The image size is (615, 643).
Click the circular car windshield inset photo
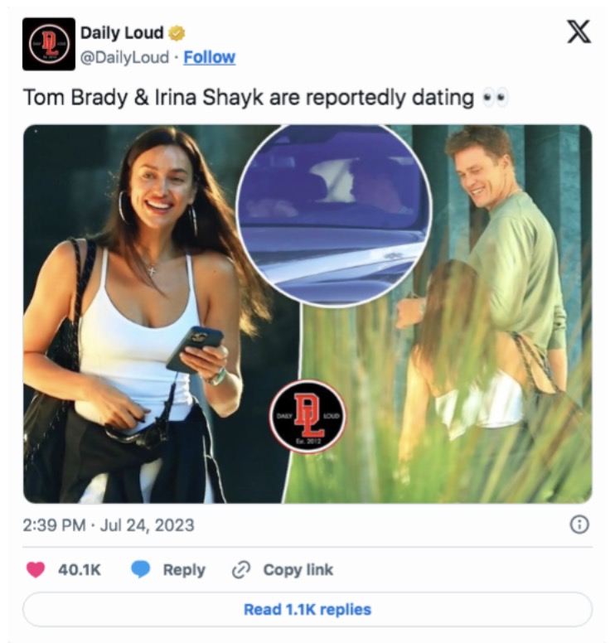[334, 215]
